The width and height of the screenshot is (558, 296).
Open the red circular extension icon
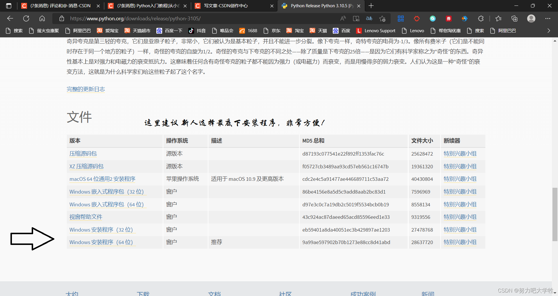pyautogui.click(x=417, y=19)
